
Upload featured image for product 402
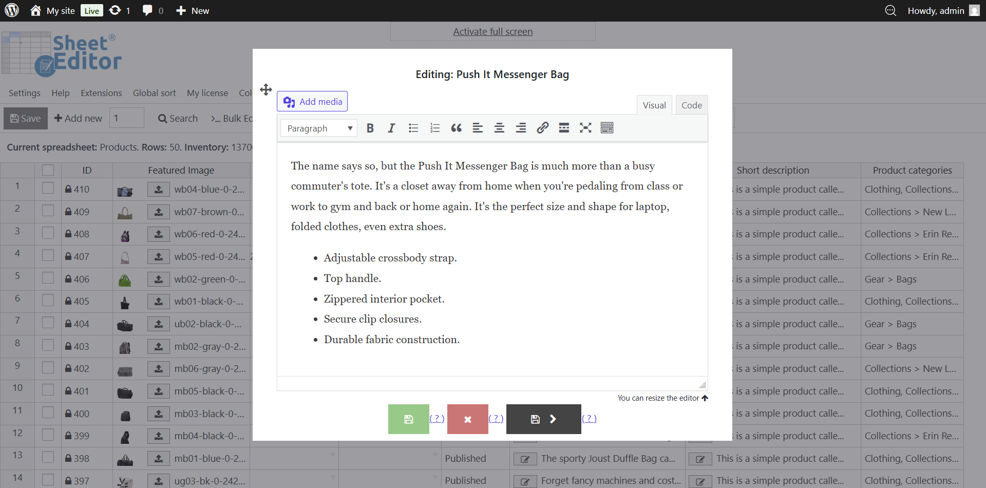click(x=159, y=369)
